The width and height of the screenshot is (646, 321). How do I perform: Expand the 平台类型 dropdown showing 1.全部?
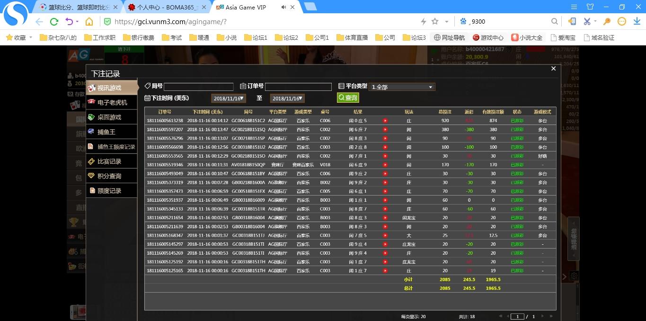click(x=401, y=87)
